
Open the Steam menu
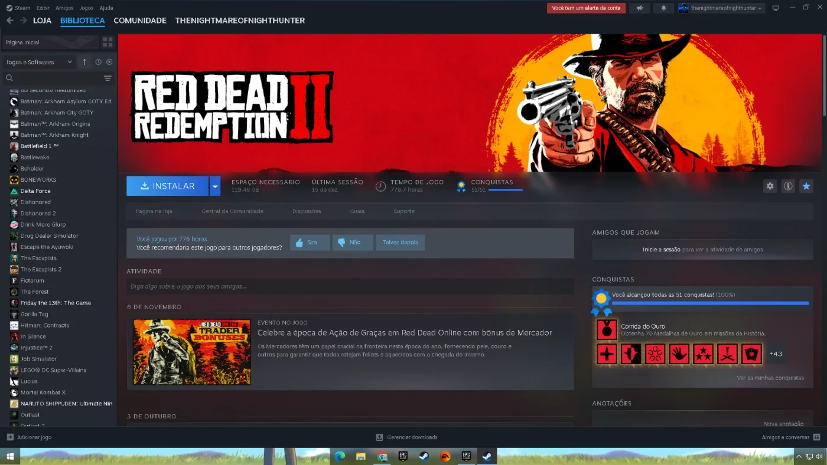click(18, 8)
